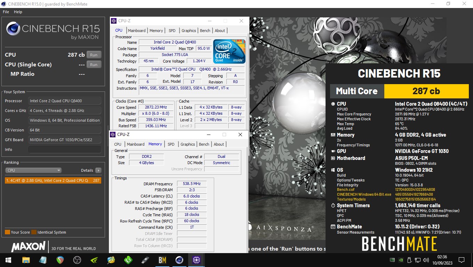Select Graphics tab in lower CPU-Z window

pos(188,144)
